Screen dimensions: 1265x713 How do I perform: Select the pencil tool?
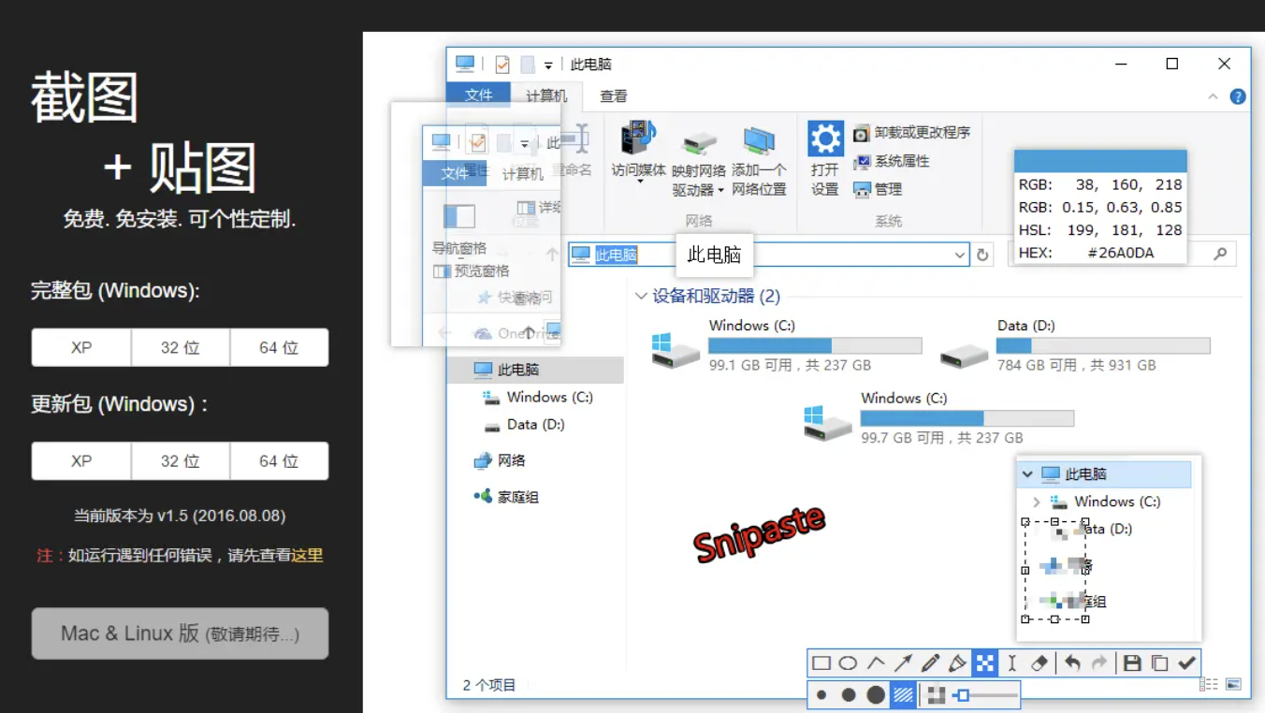pyautogui.click(x=930, y=663)
